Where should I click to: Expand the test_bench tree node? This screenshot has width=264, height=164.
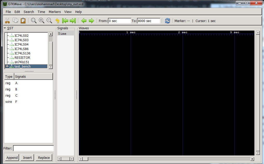coord(7,66)
